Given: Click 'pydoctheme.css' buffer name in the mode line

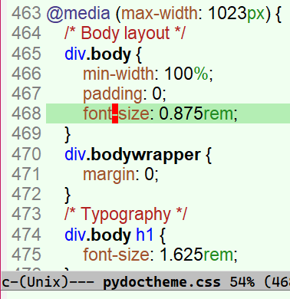Looking at the screenshot, I should (162, 282).
